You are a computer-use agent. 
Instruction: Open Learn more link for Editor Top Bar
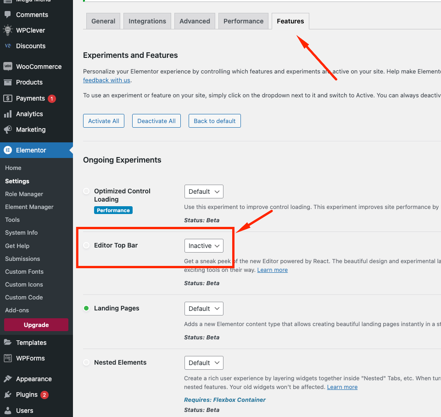click(272, 270)
